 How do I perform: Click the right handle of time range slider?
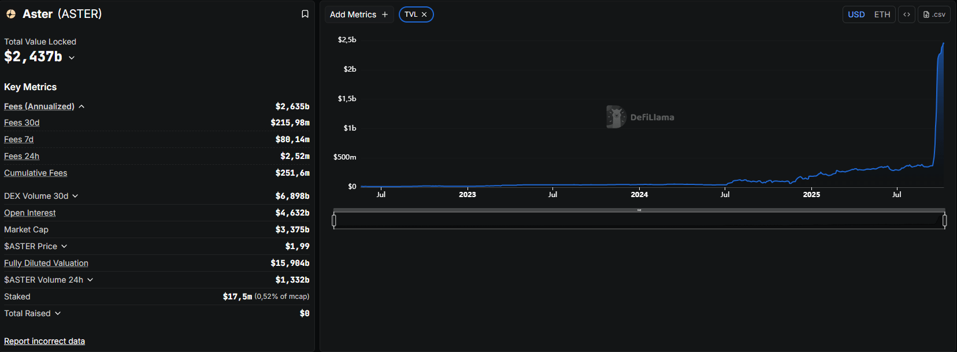pyautogui.click(x=944, y=220)
